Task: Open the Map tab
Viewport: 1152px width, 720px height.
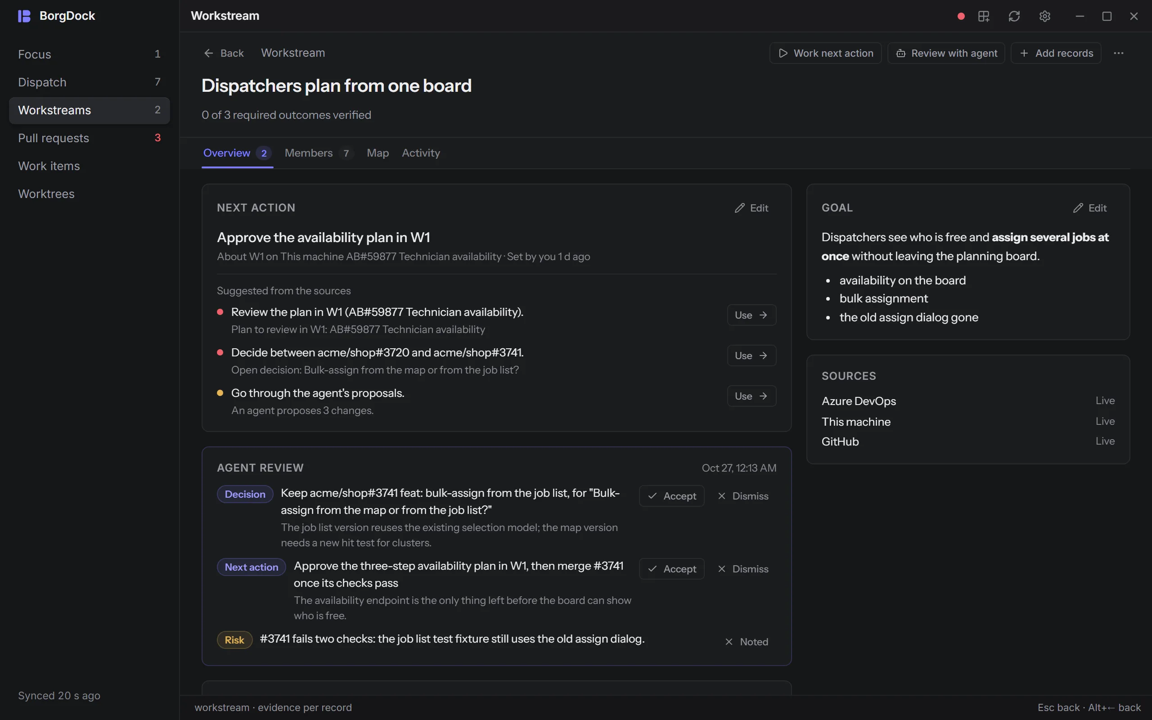Action: 378,153
